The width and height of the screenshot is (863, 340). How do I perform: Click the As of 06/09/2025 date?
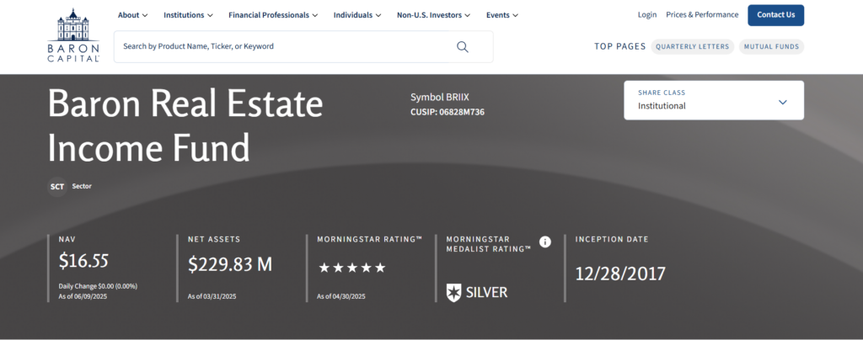click(82, 296)
